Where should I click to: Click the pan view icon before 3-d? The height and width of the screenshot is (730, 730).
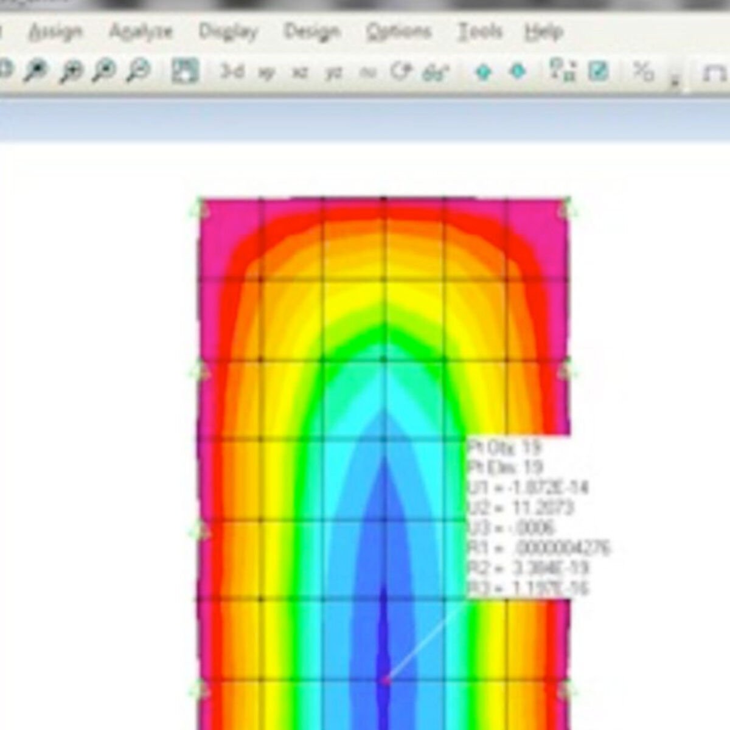185,71
